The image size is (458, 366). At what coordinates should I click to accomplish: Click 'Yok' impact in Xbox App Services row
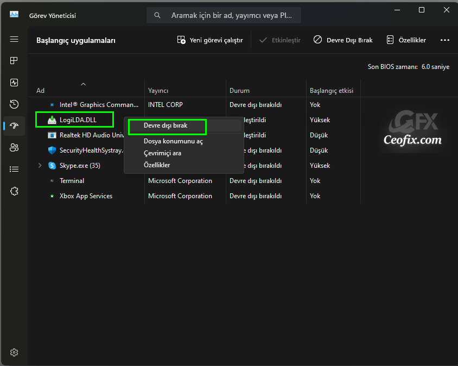tap(315, 196)
